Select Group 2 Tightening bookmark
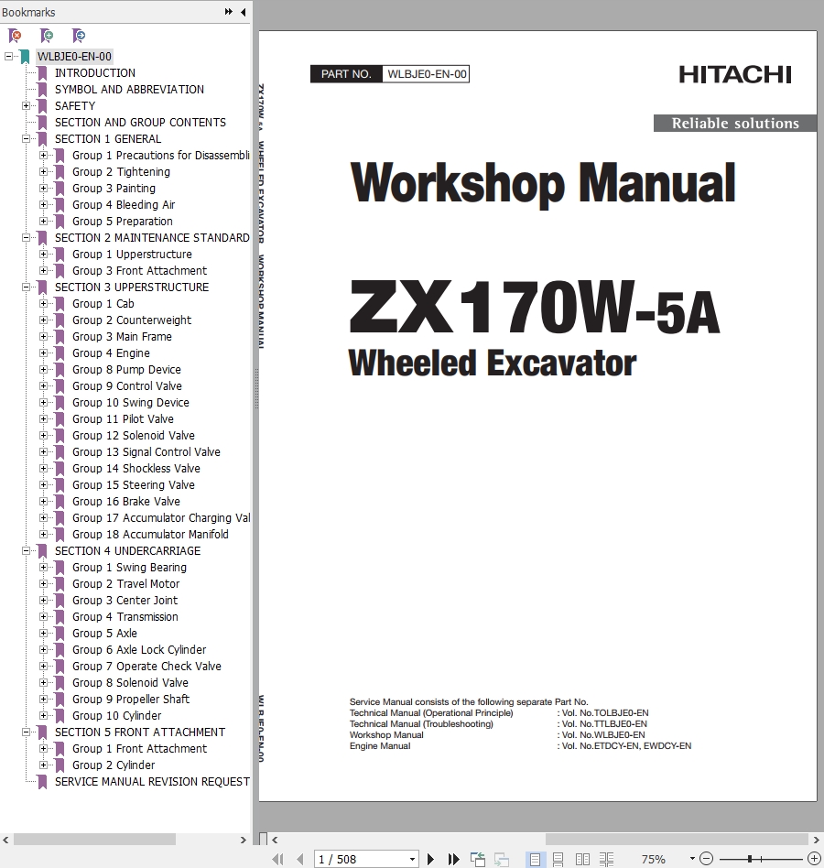824x868 pixels. [121, 171]
